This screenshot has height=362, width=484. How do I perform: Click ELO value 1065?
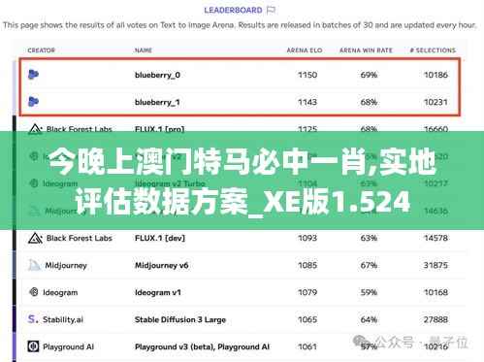coord(307,319)
